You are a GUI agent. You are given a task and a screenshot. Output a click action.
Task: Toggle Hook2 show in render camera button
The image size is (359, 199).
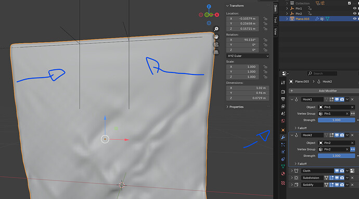pyautogui.click(x=342, y=135)
